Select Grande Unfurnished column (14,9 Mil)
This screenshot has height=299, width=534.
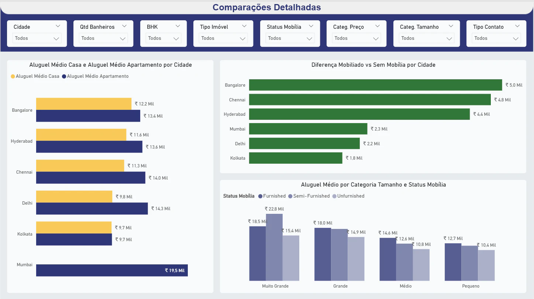pyautogui.click(x=356, y=259)
